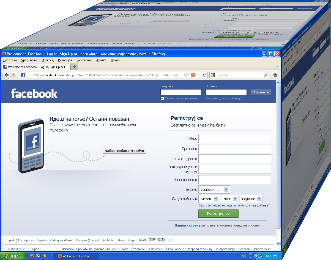
Task: Launch the media player Quick Launch icon
Action: [38, 256]
